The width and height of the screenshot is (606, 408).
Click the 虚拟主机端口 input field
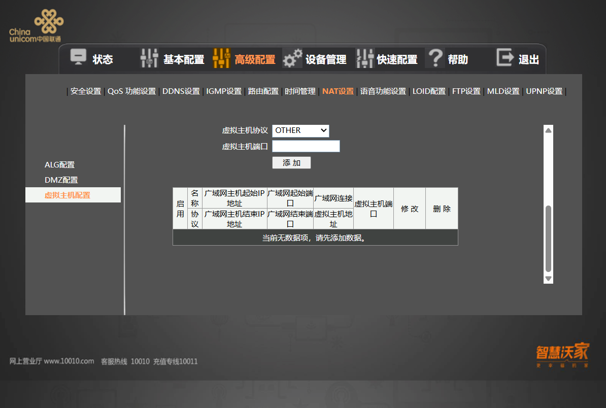coord(306,147)
